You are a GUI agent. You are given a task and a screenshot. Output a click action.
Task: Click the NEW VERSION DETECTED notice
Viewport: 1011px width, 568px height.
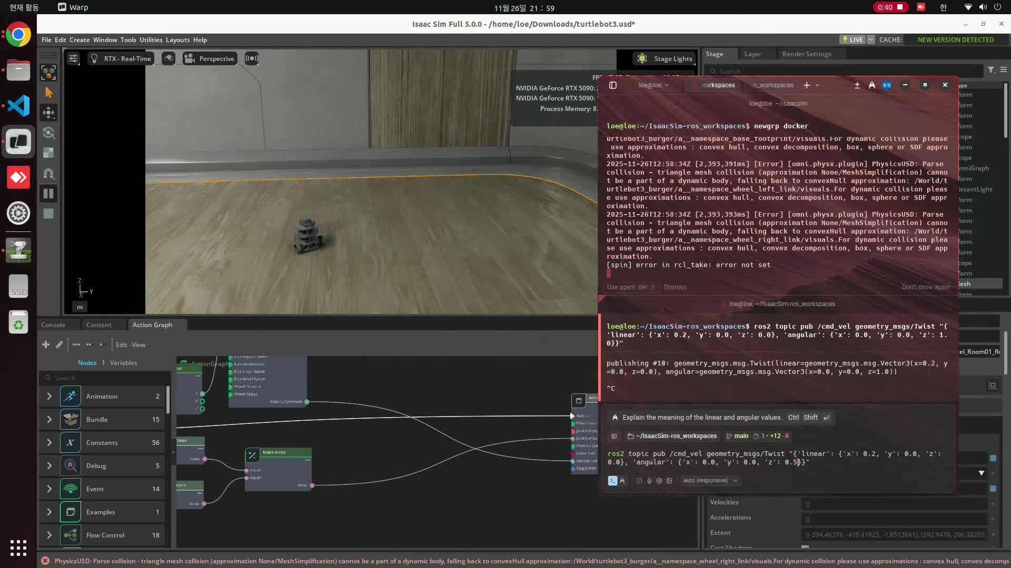pos(955,39)
